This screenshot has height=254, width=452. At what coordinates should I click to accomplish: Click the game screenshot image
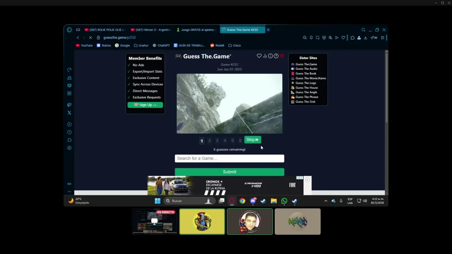[230, 104]
